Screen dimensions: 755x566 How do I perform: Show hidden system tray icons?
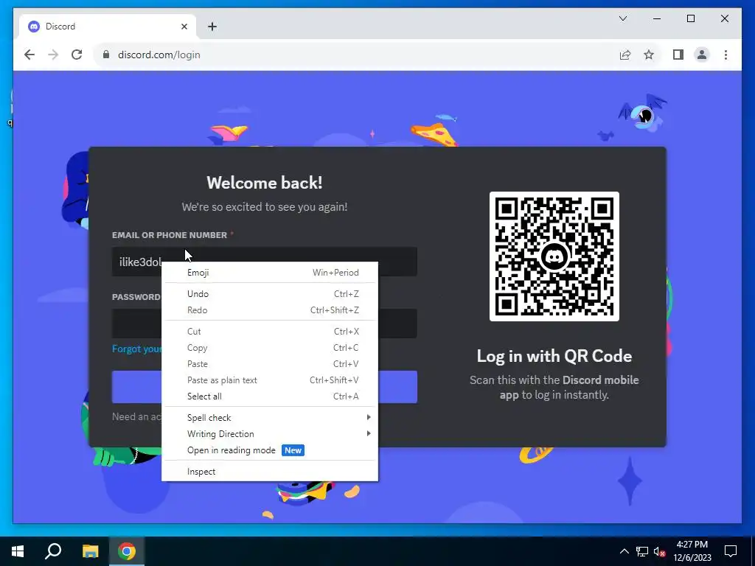[x=624, y=551]
